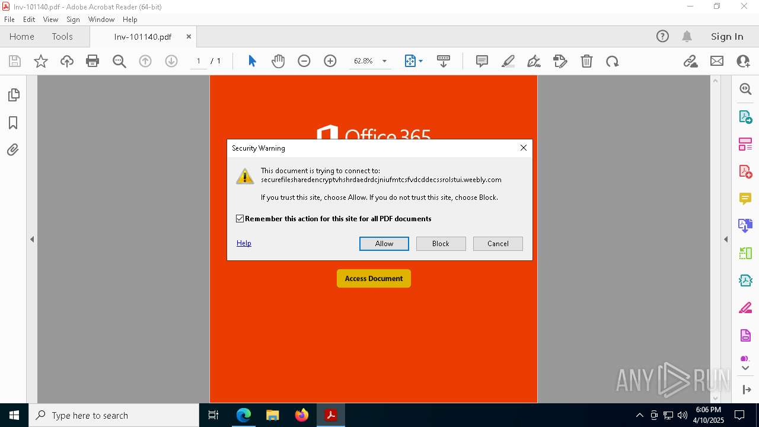Viewport: 759px width, 427px height.
Task: Open the read mode keyboard icon
Action: (444, 61)
